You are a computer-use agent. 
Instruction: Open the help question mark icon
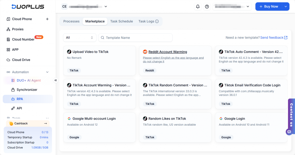207,7
